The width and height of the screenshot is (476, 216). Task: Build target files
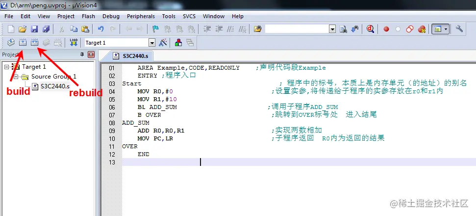click(23, 43)
